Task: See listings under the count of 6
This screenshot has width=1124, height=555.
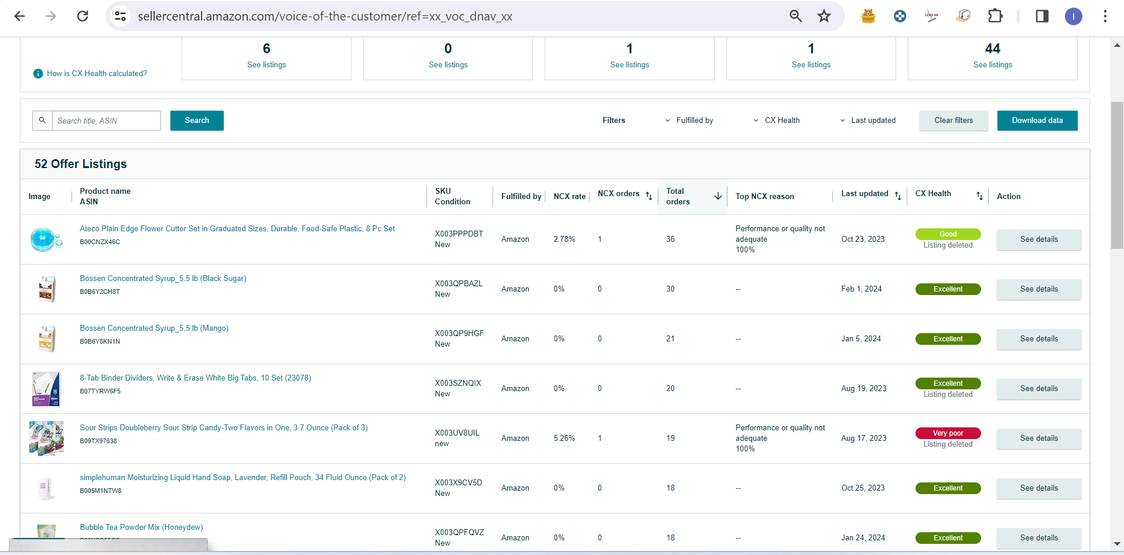Action: click(267, 65)
